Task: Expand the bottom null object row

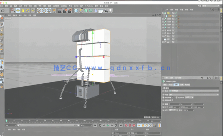Action: [163, 42]
